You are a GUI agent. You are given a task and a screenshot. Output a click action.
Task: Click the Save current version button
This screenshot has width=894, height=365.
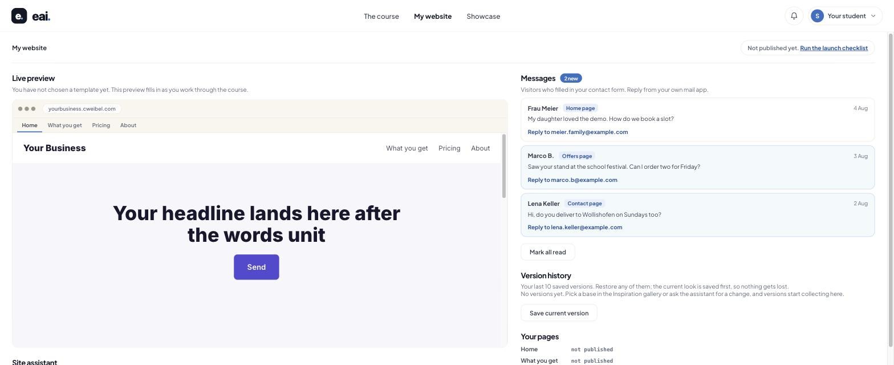(559, 313)
